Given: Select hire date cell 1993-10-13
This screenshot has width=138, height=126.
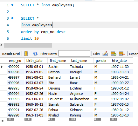Looking at the screenshot, I should (121, 72).
